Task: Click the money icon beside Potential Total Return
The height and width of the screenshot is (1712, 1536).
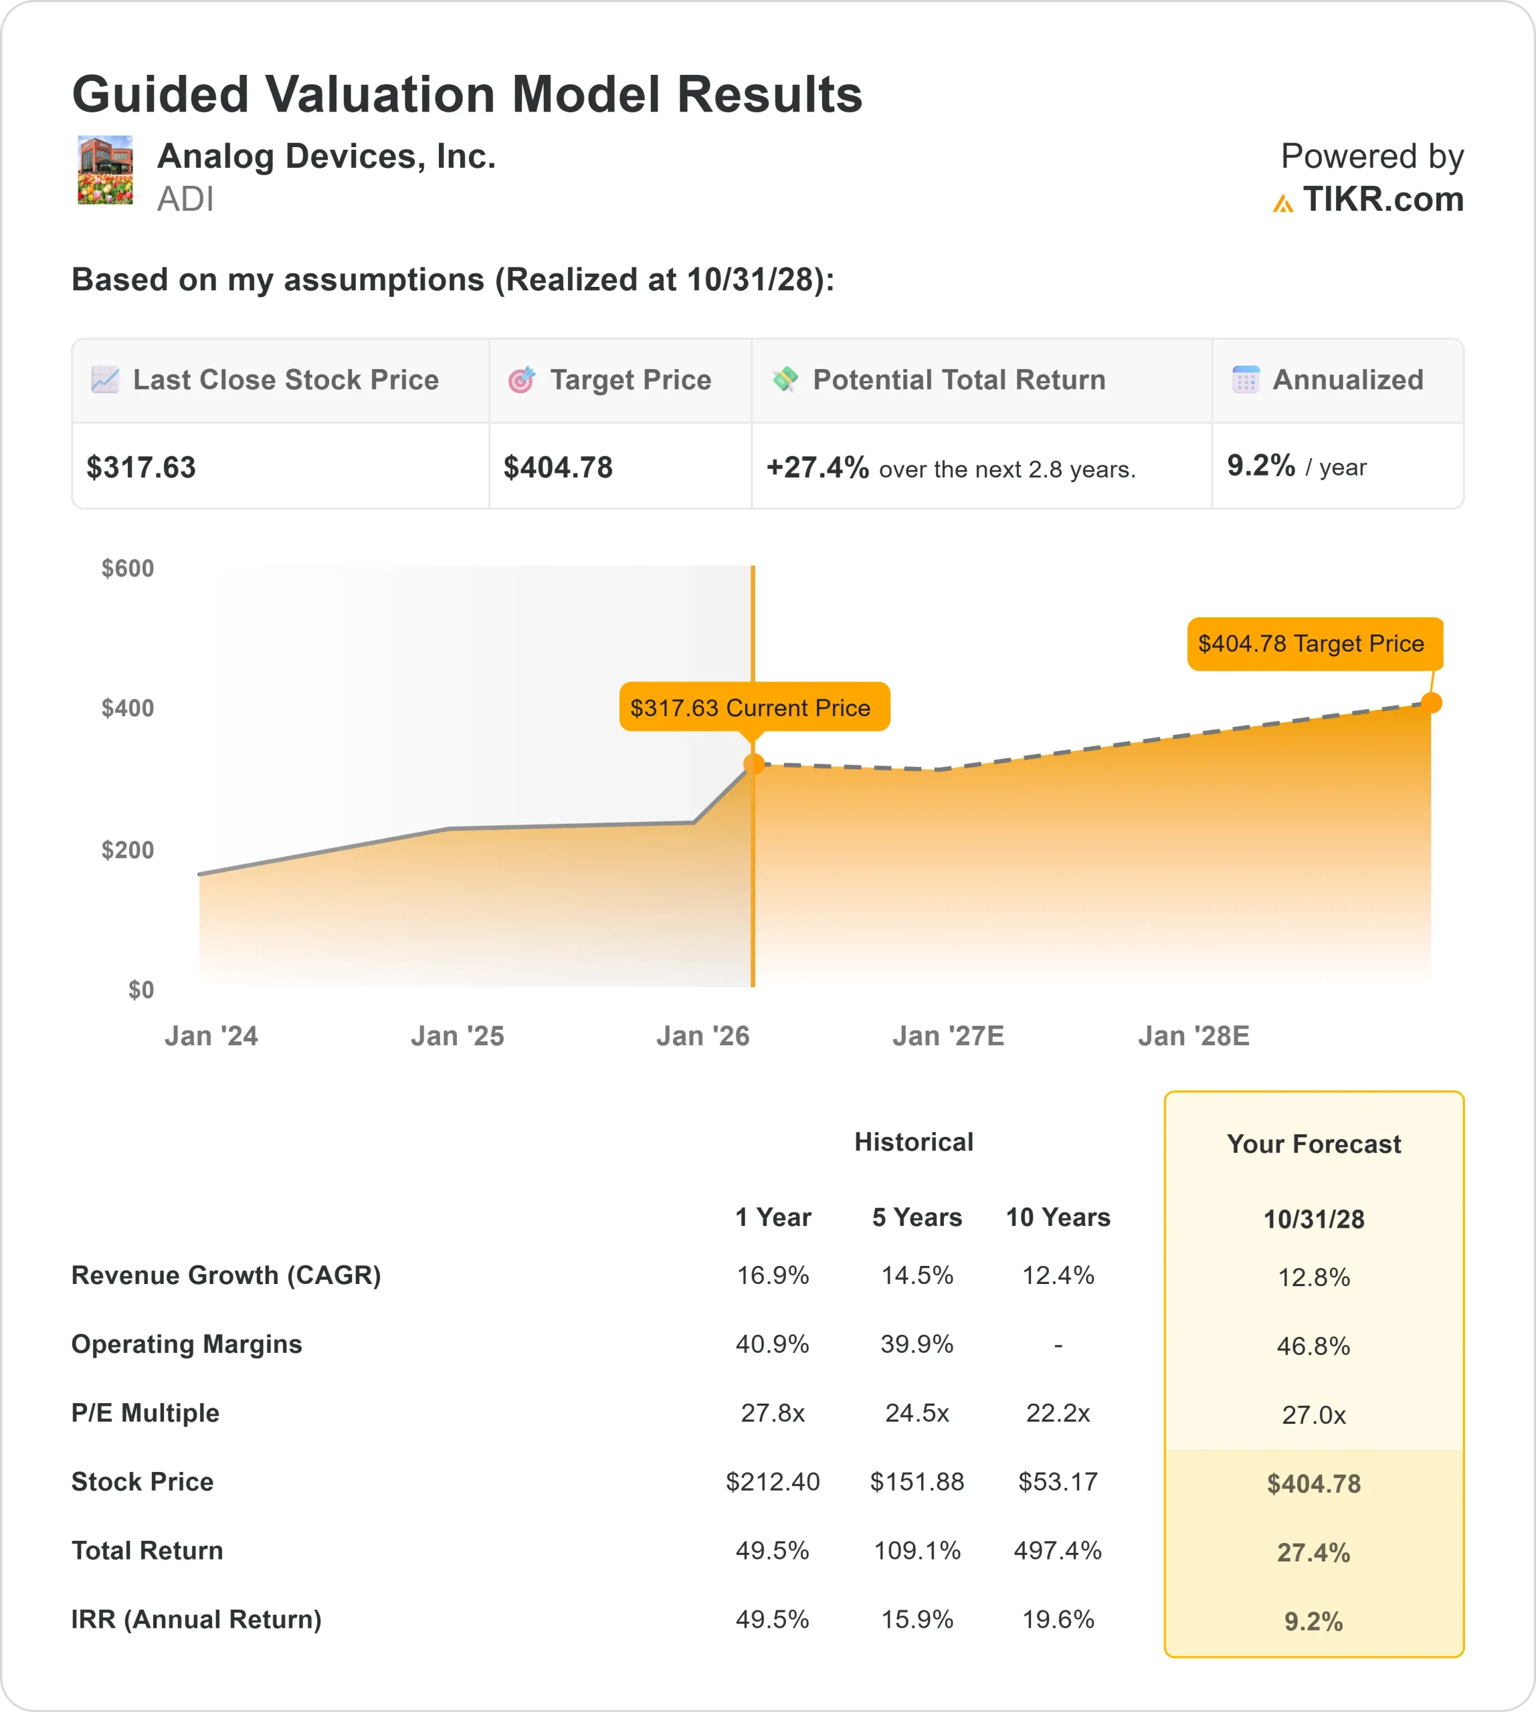Action: [x=785, y=380]
